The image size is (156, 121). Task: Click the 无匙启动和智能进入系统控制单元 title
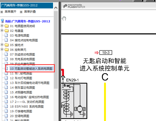(105, 65)
